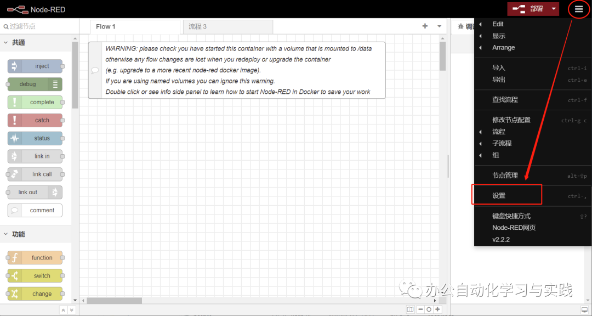Choose 导出 from the menu
Image resolution: width=592 pixels, height=316 pixels.
click(532, 80)
